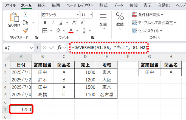The height and width of the screenshot is (120, 186).
Task: Switch to the 描画 tab
Action: click(56, 5)
